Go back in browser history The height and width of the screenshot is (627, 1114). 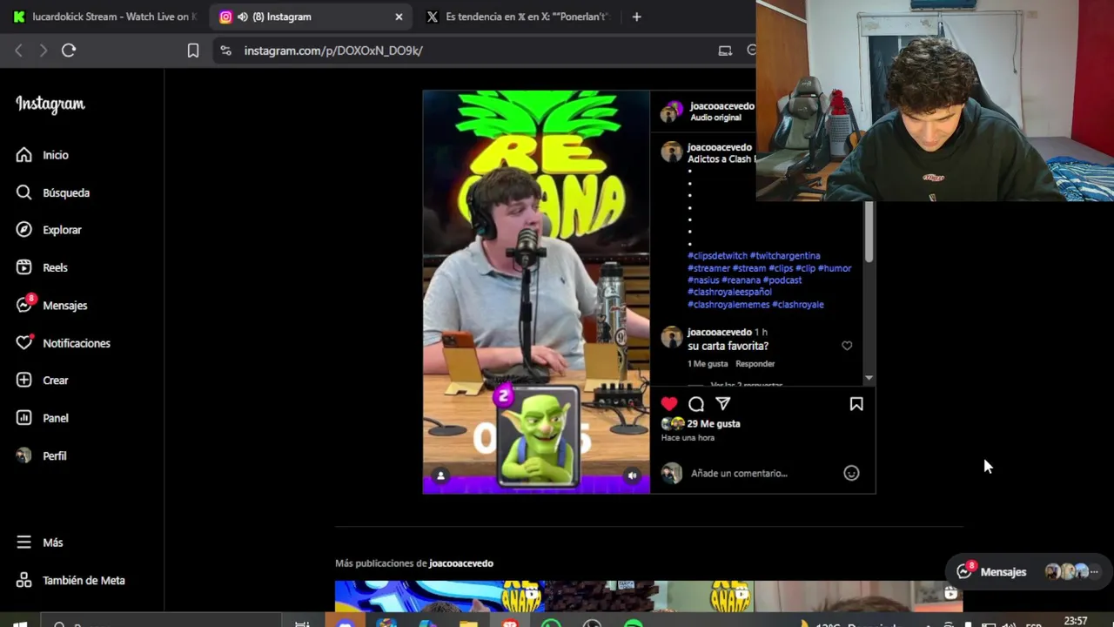point(18,51)
